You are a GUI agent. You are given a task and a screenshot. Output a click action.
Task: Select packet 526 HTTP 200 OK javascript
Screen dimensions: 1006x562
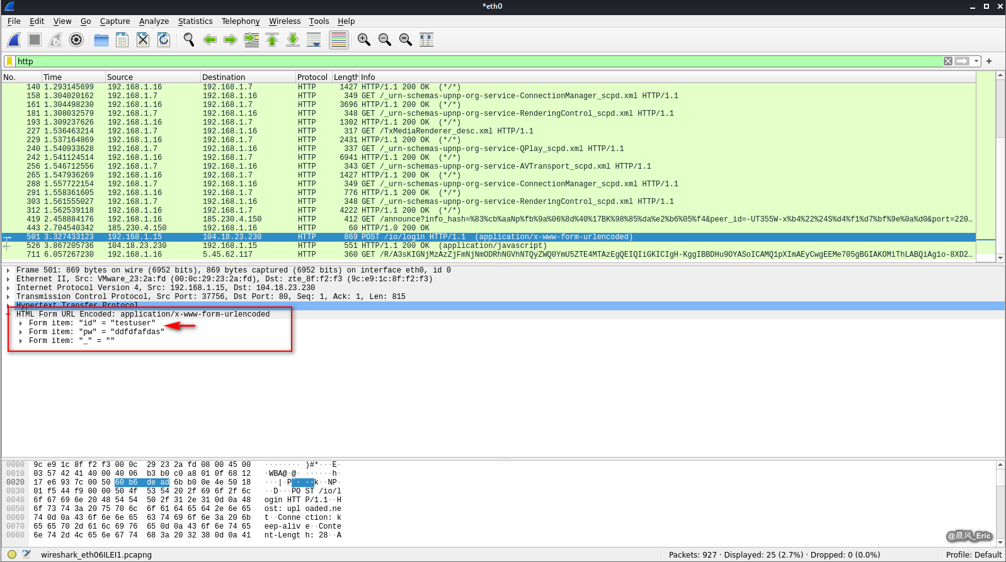point(489,245)
